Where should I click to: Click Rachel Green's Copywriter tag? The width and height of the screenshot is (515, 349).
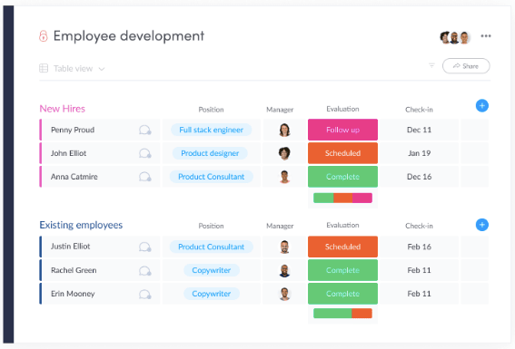tap(212, 270)
